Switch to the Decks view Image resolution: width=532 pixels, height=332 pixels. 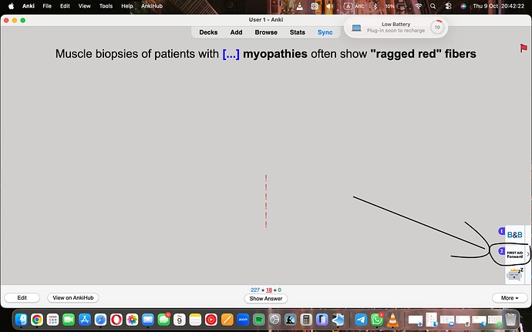[208, 32]
